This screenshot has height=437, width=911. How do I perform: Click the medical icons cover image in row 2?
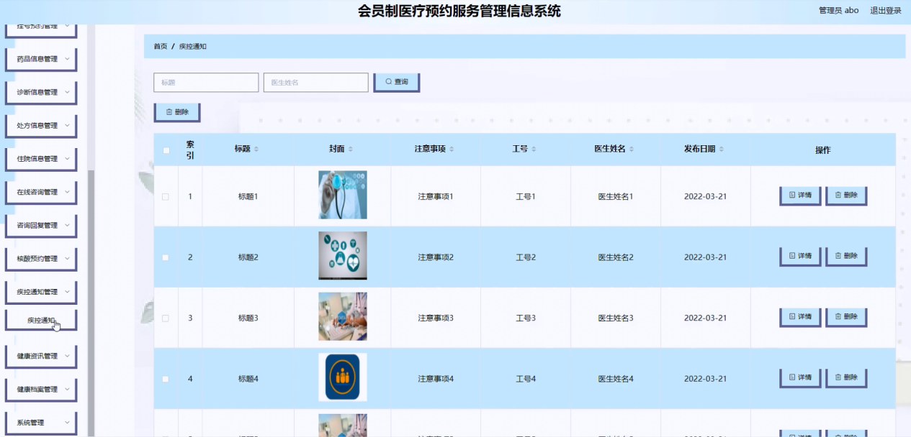click(343, 256)
